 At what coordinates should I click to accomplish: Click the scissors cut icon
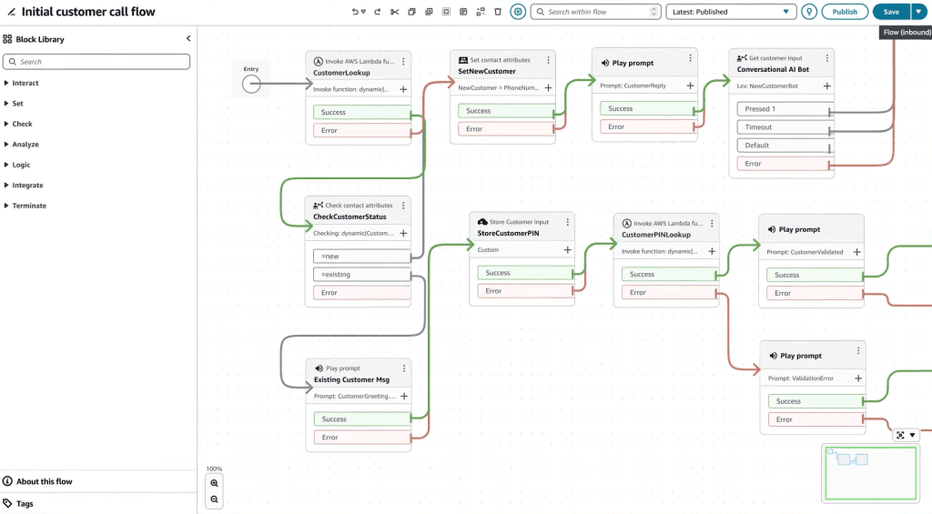pyautogui.click(x=395, y=11)
